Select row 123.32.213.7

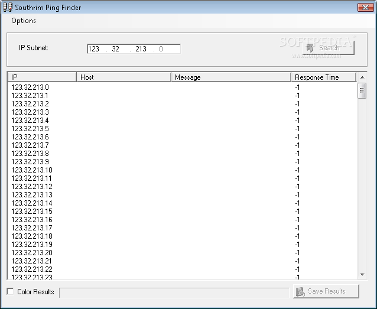point(182,145)
